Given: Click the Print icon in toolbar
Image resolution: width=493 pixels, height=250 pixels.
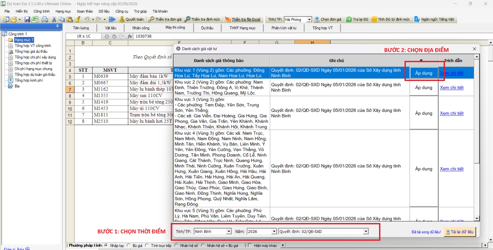Looking at the screenshot, I should point(45,20).
